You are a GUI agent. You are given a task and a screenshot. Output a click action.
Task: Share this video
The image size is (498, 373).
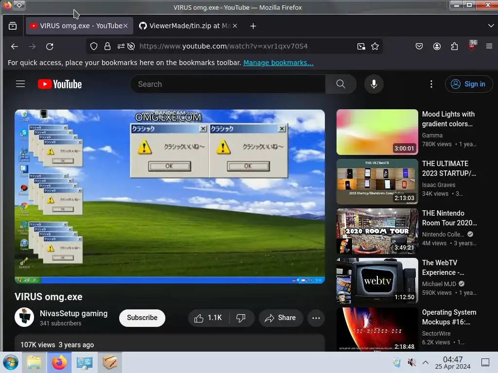click(281, 318)
